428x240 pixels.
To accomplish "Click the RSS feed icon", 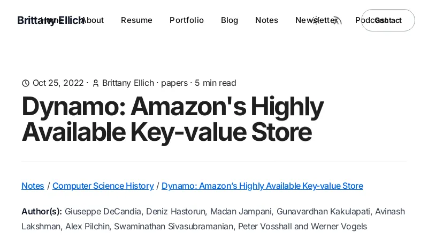I will [337, 20].
